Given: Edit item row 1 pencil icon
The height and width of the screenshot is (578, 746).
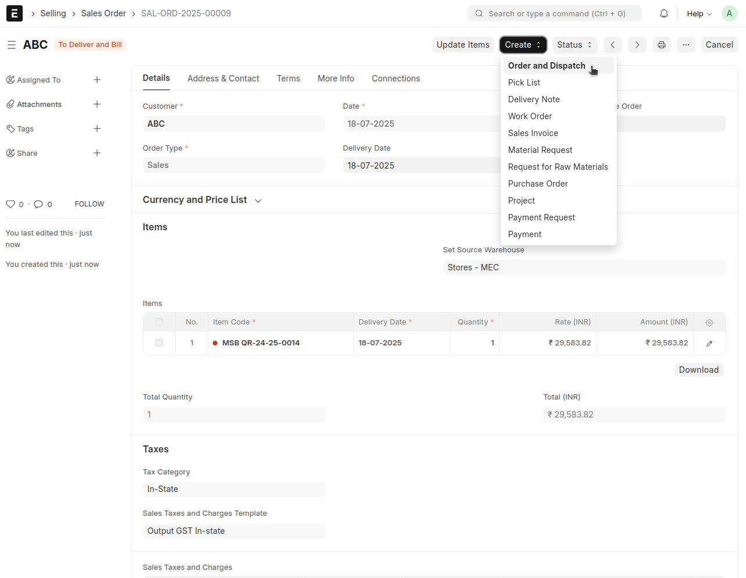Looking at the screenshot, I should (709, 343).
